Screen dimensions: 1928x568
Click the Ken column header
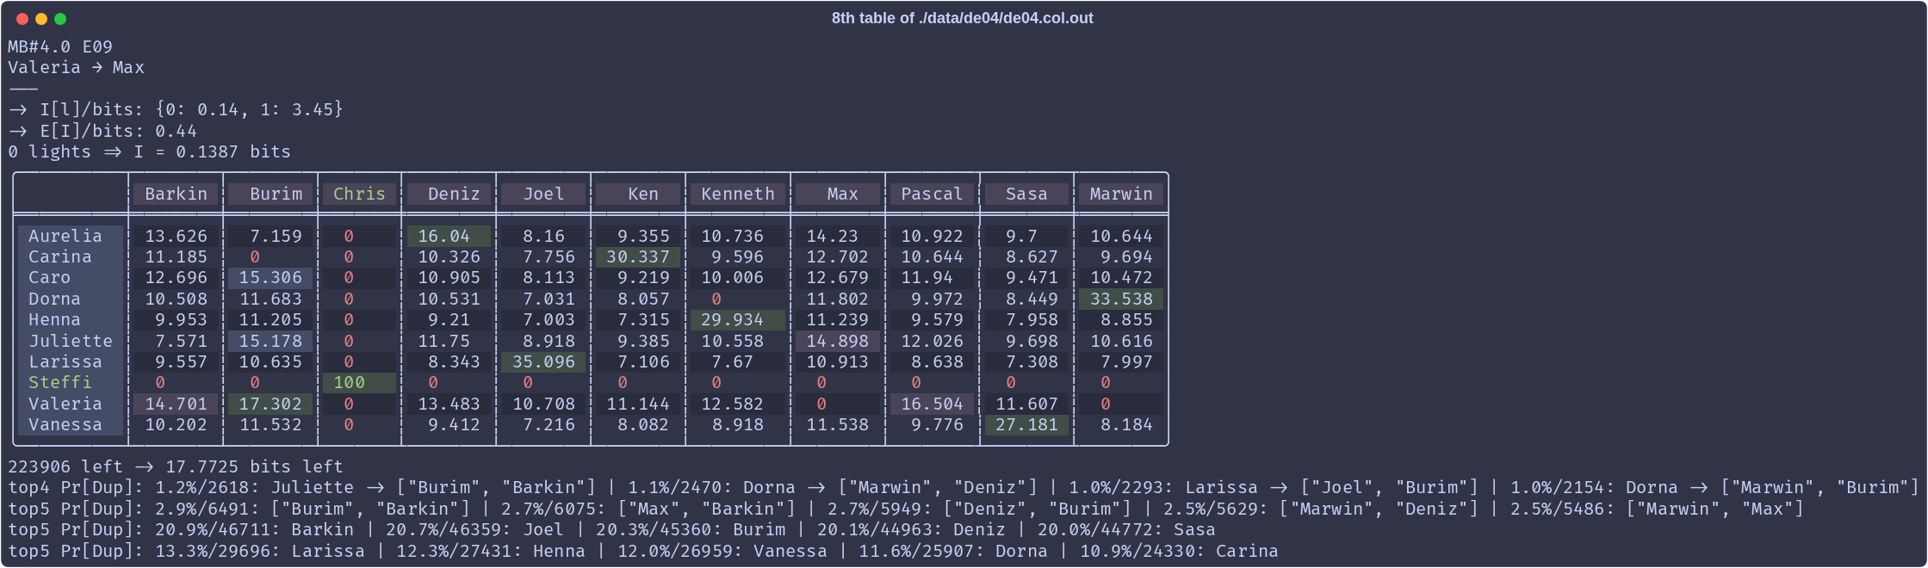638,194
